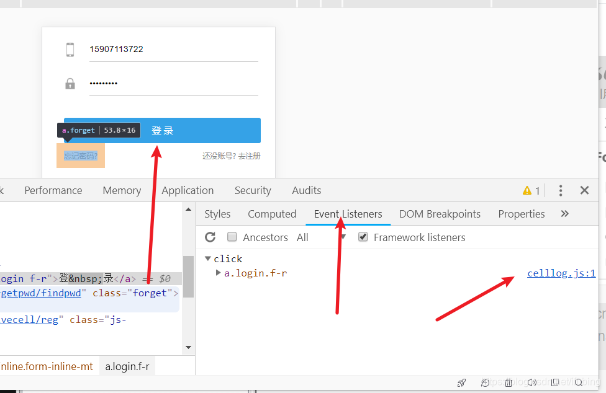Click the phone icon beside number field
Image resolution: width=606 pixels, height=393 pixels.
(70, 50)
